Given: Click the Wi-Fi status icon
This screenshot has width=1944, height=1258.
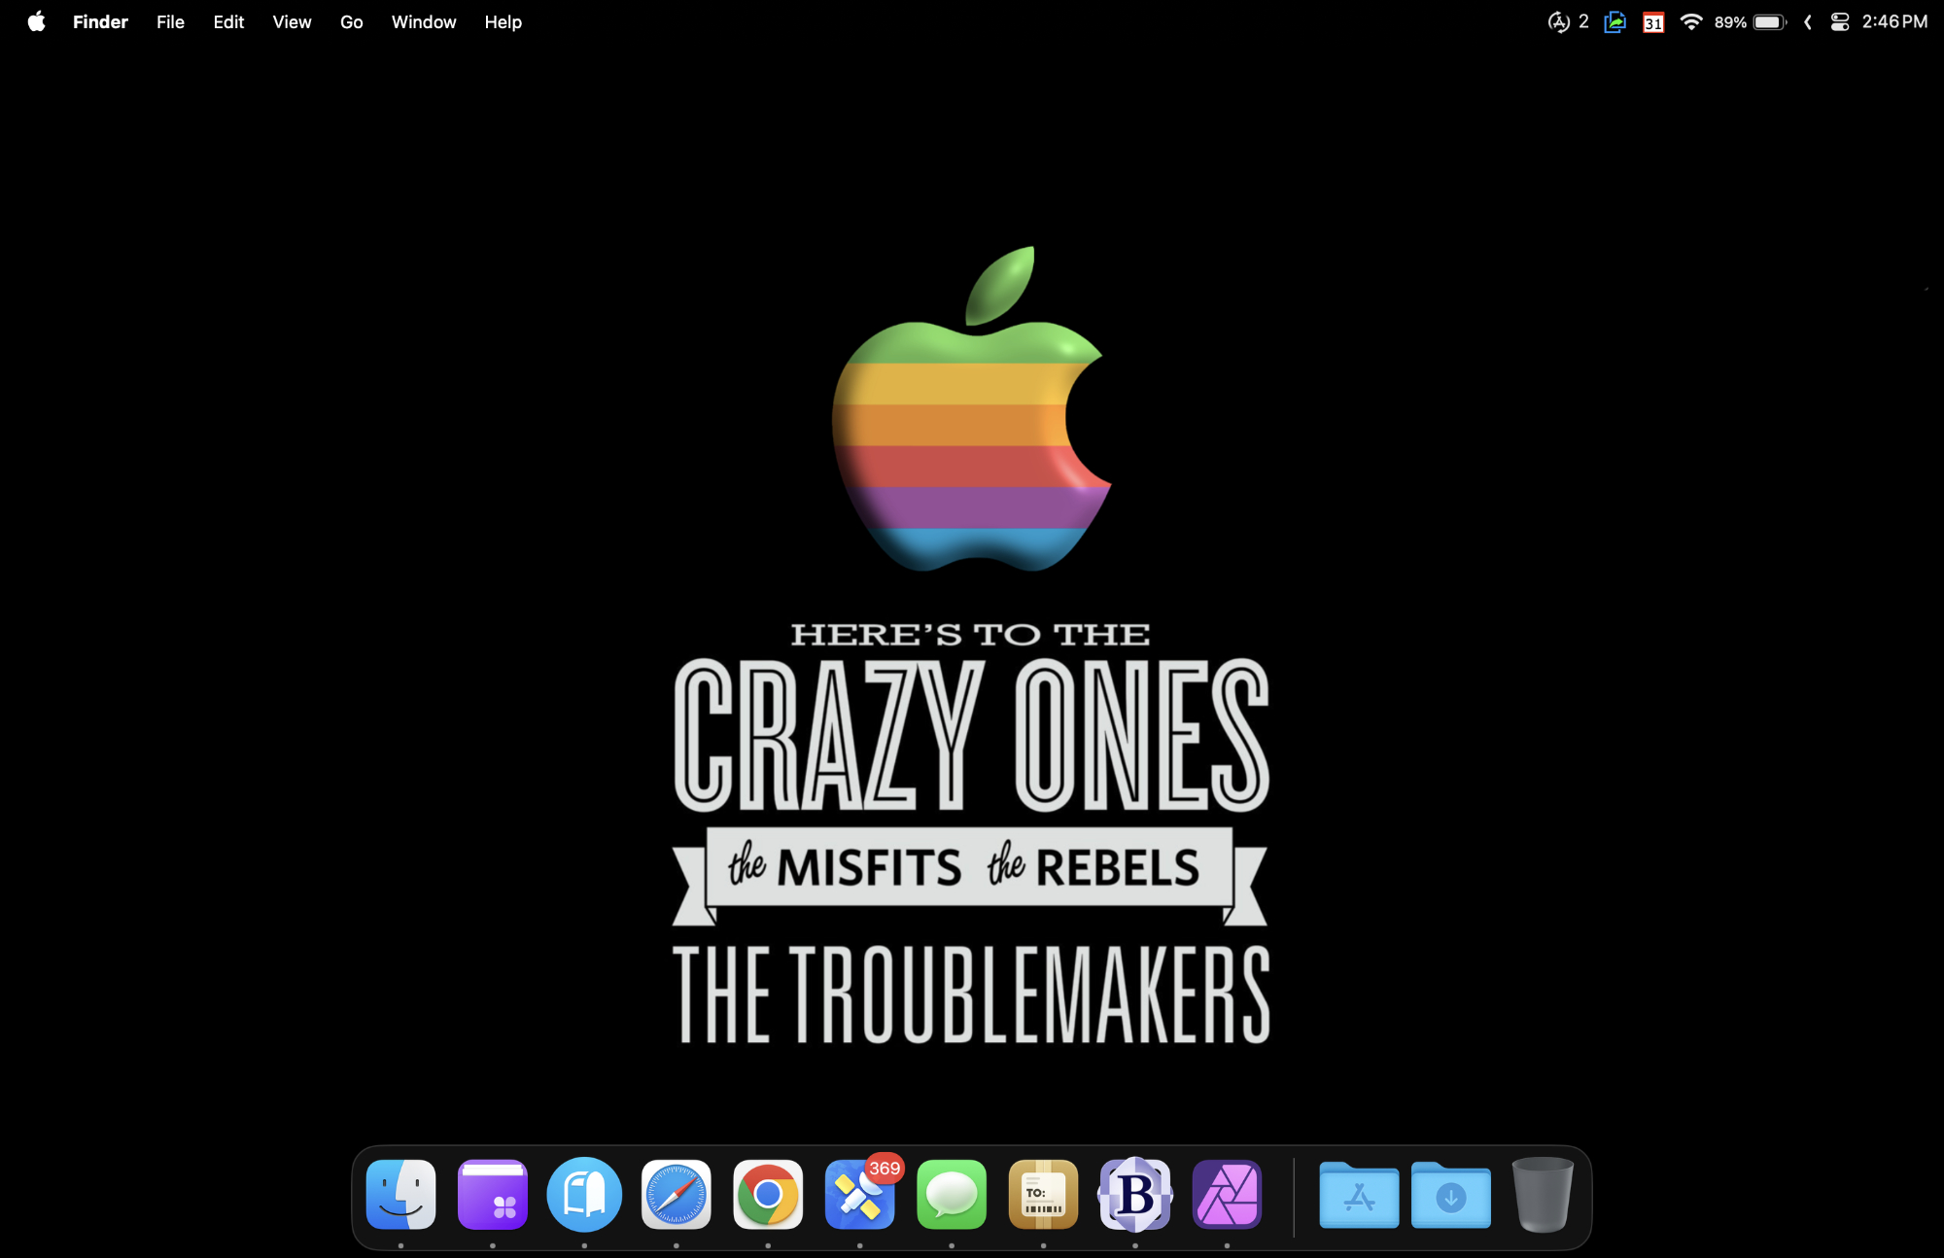Looking at the screenshot, I should point(1690,21).
